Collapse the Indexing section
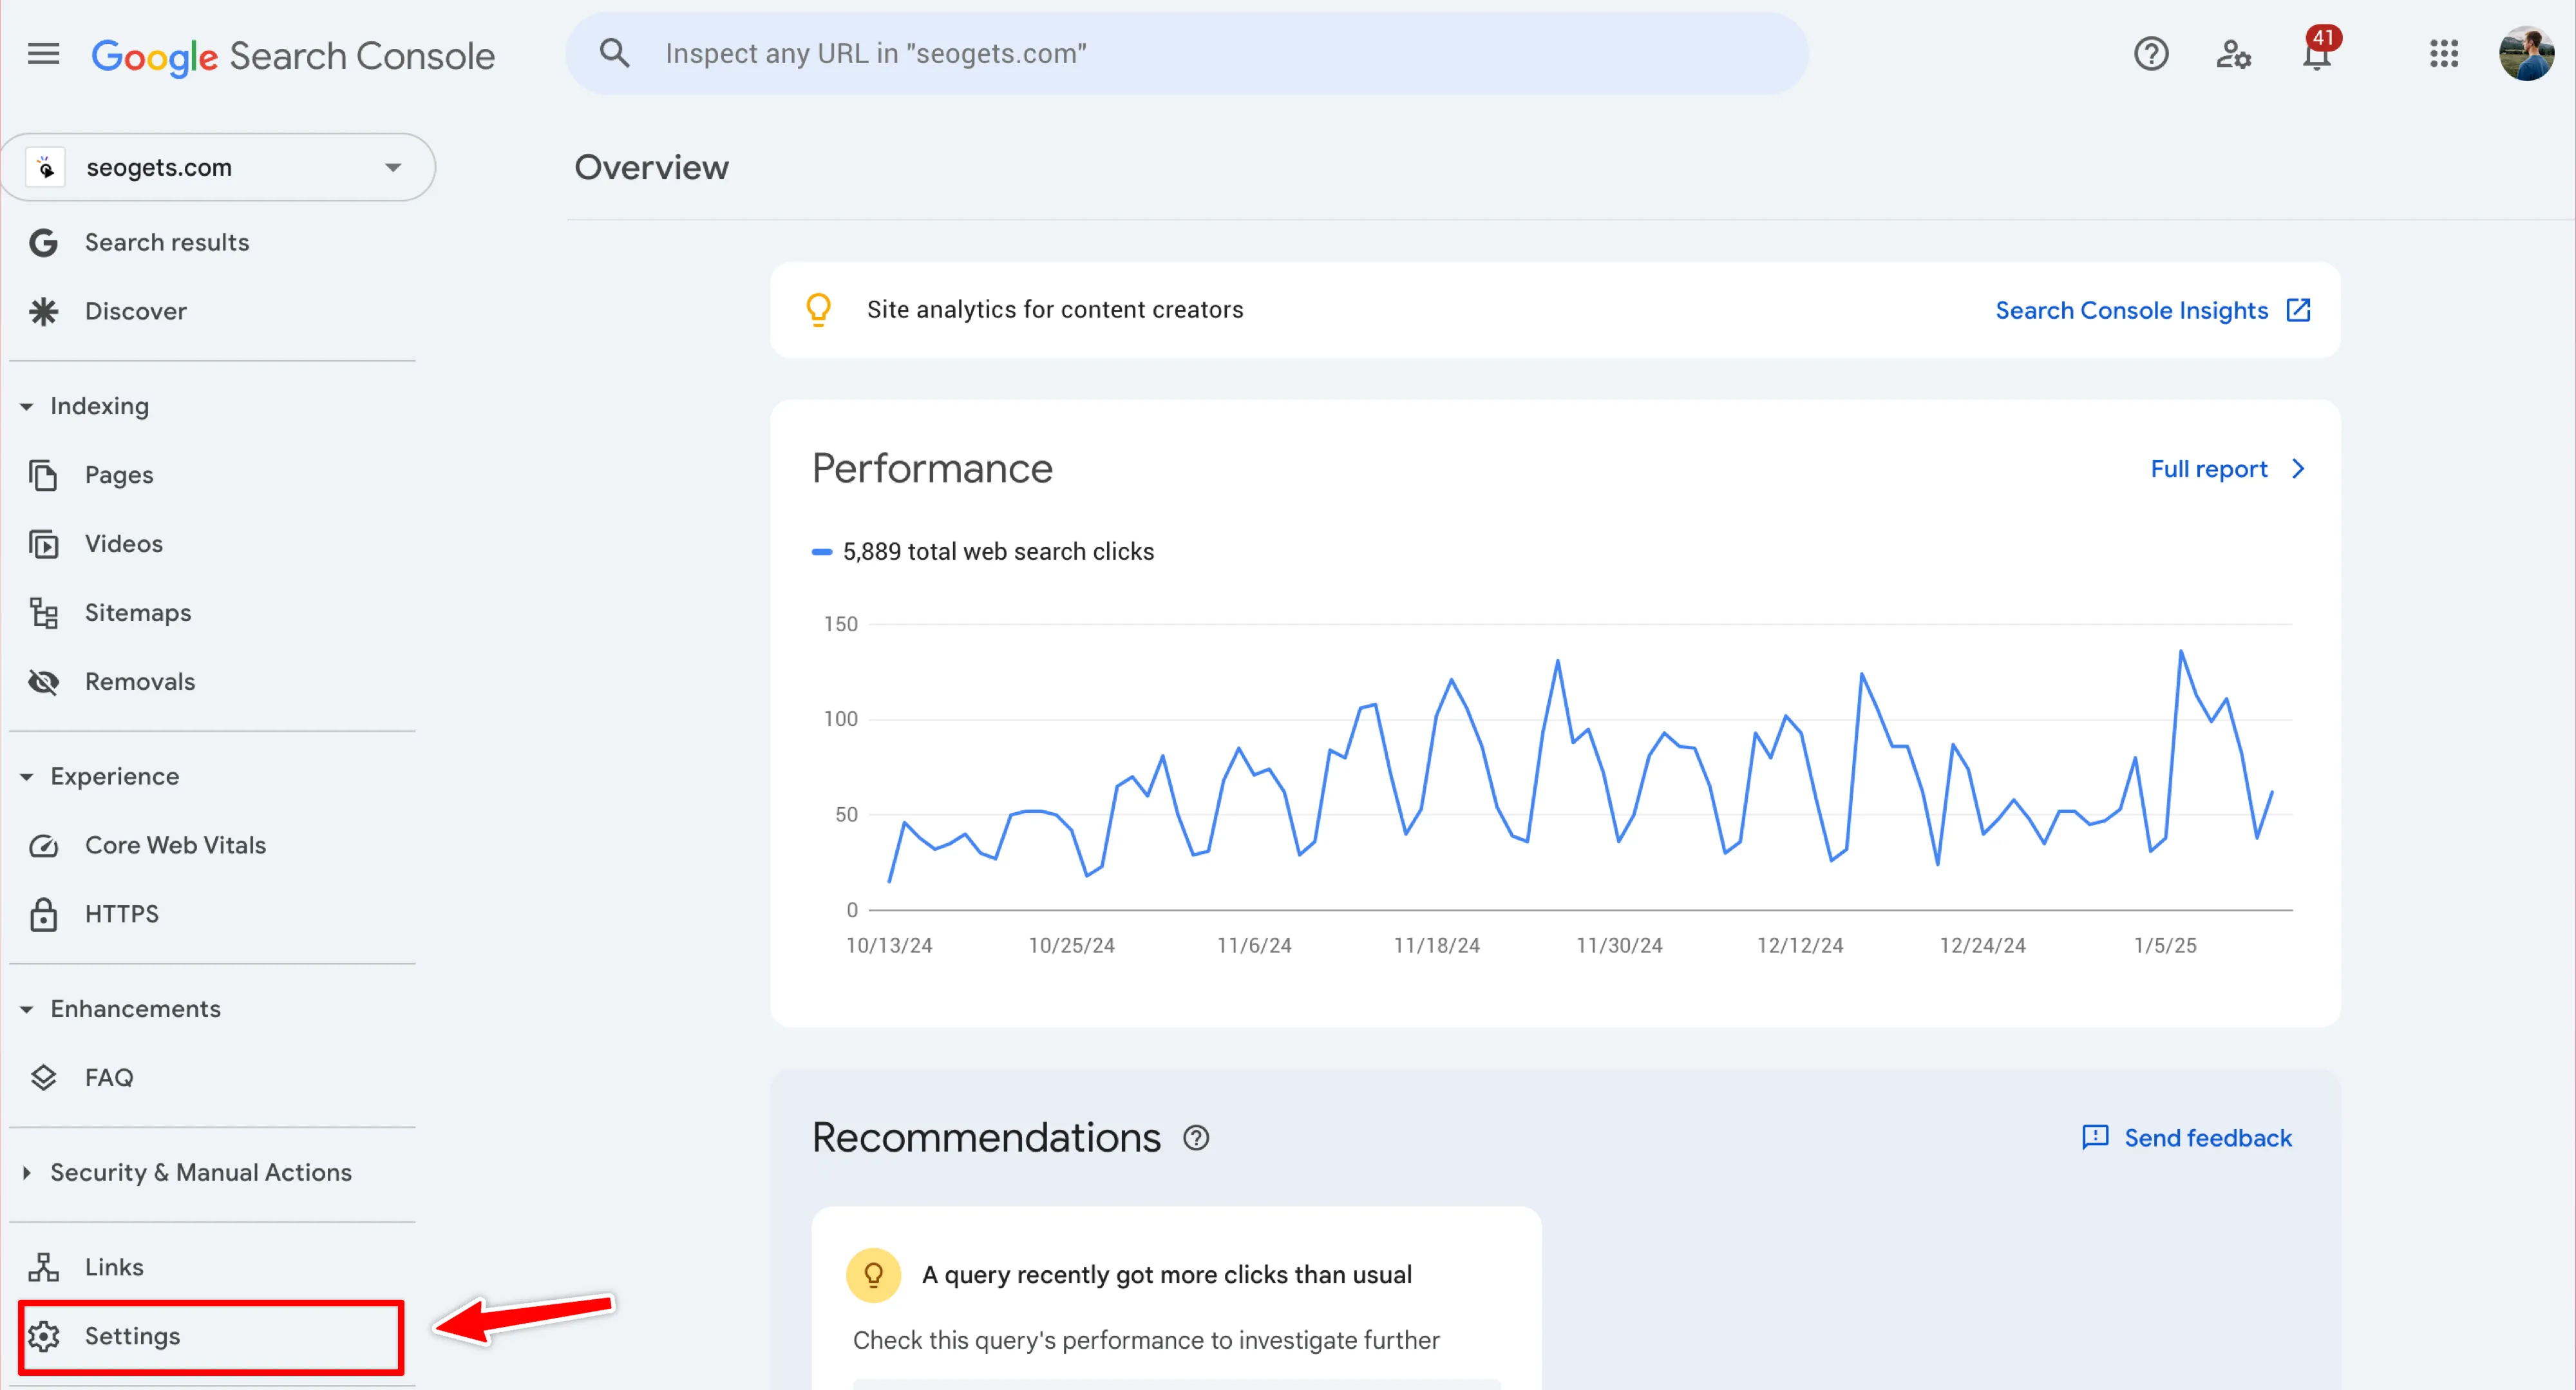 pos(27,406)
